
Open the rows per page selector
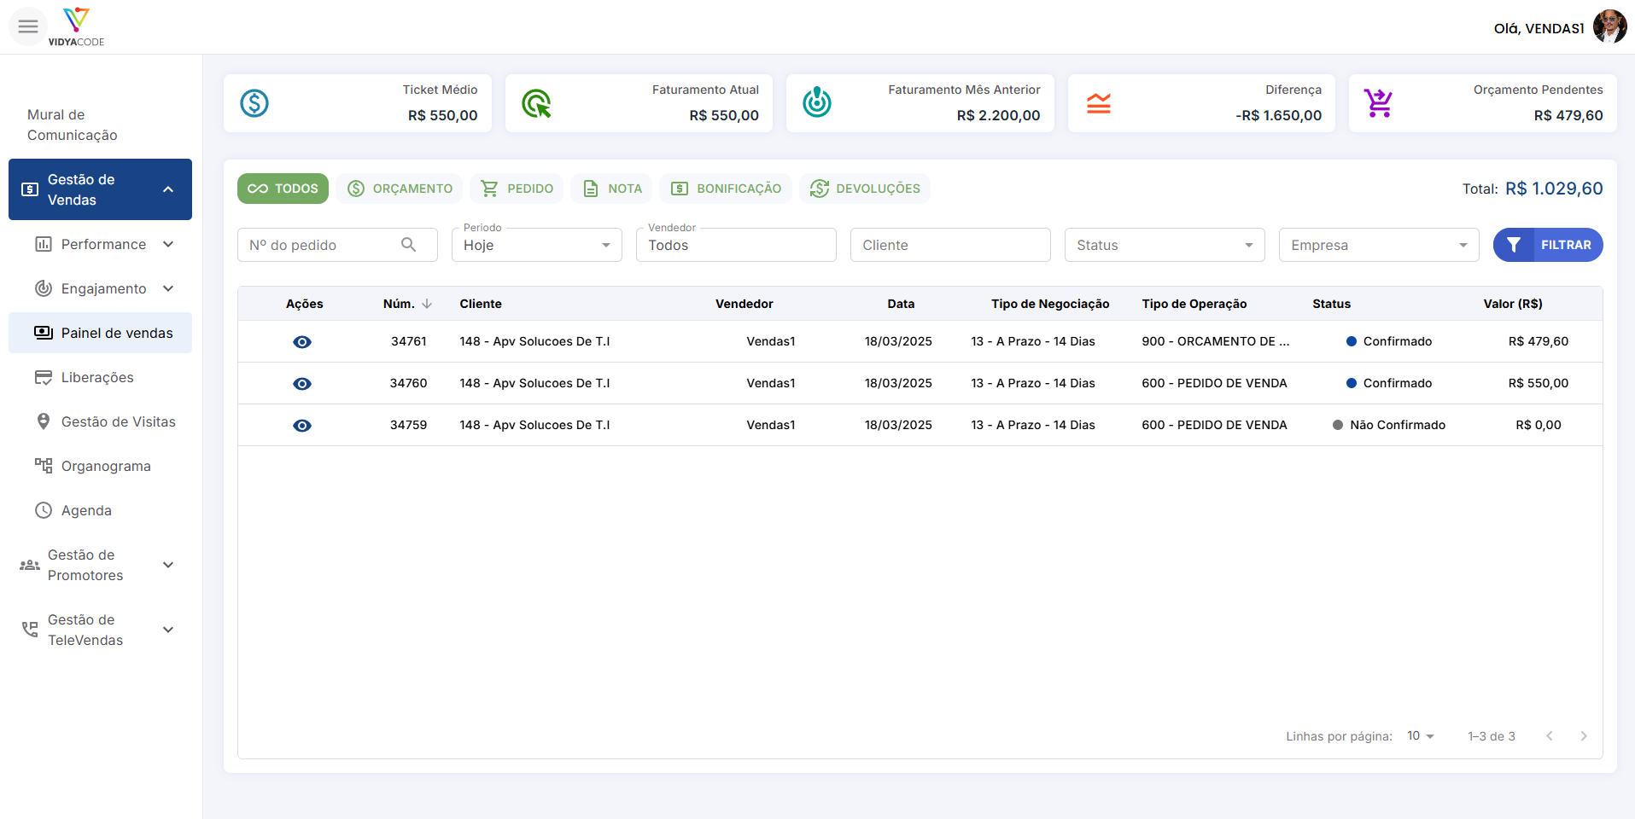pos(1422,736)
